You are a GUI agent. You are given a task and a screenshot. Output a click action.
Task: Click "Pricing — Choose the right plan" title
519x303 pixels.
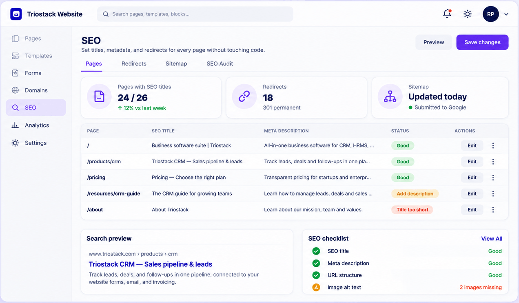tap(189, 178)
